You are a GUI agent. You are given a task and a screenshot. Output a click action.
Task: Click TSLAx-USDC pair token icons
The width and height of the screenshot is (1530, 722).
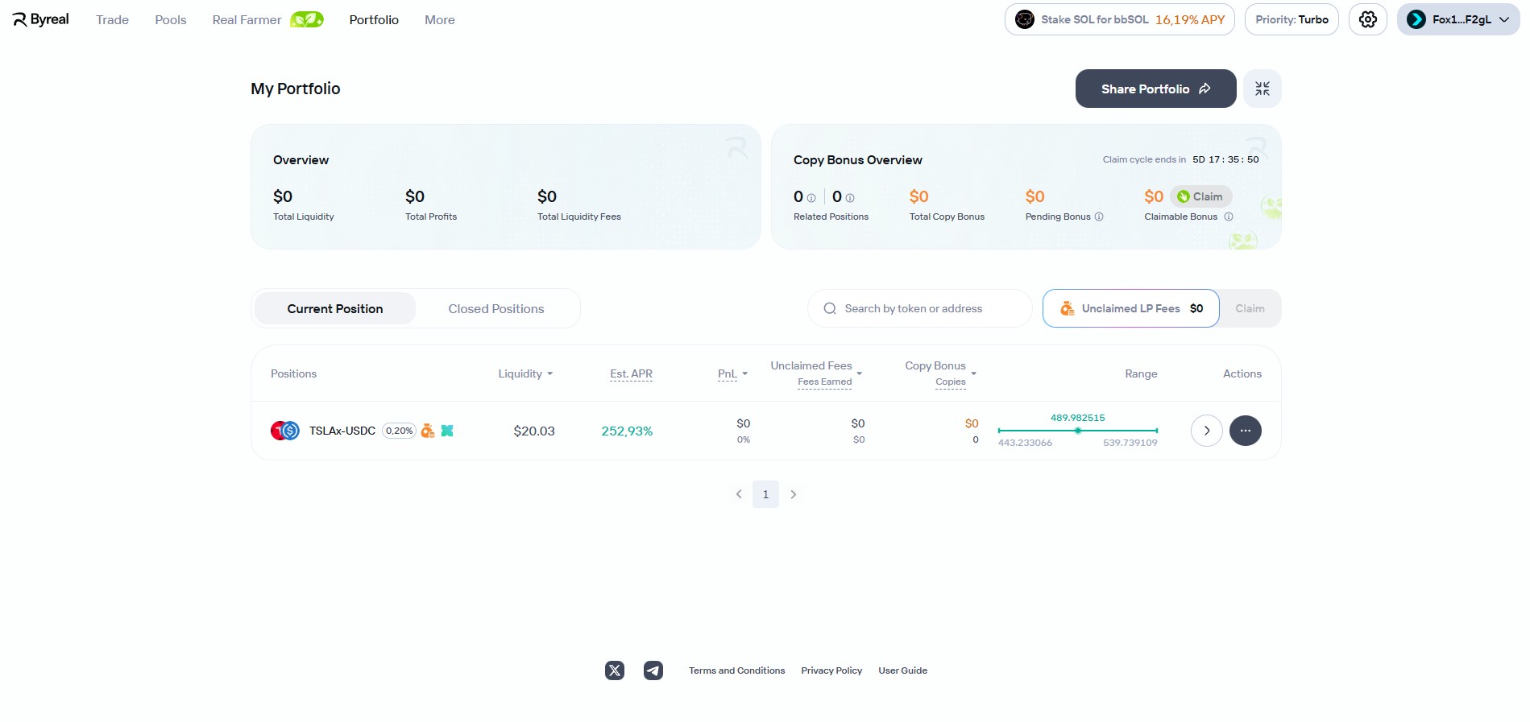285,431
